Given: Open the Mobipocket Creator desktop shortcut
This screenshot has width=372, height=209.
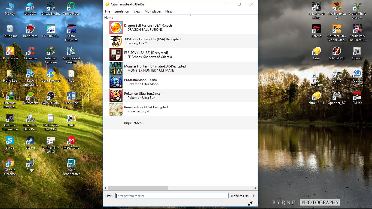Looking at the screenshot, I should 71,55.
